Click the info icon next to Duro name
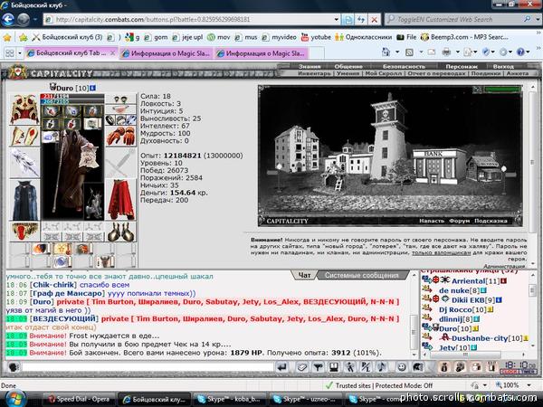The height and width of the screenshot is (407, 543). (92, 88)
